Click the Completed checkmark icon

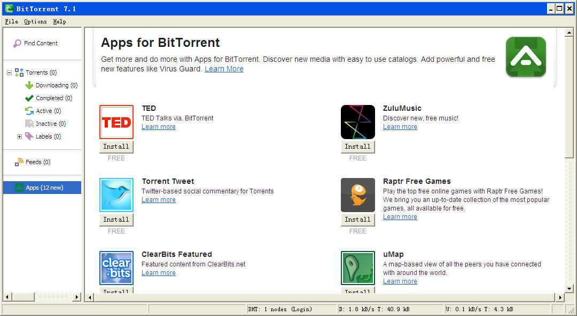tap(29, 99)
